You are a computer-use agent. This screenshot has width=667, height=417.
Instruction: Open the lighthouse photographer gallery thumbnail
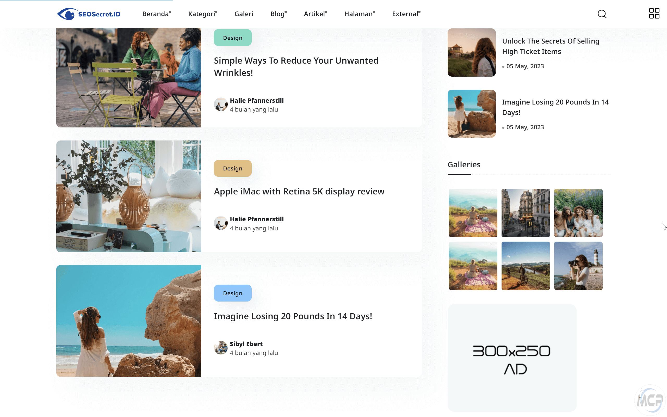[x=578, y=266]
